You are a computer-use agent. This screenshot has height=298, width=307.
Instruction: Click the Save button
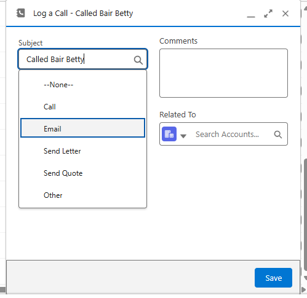(273, 278)
